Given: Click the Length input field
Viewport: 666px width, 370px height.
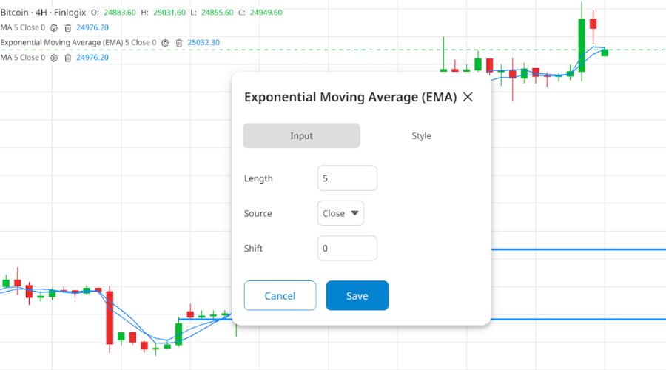Looking at the screenshot, I should point(347,178).
